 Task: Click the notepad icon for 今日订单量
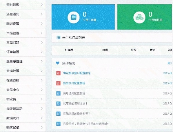coord(74,17)
